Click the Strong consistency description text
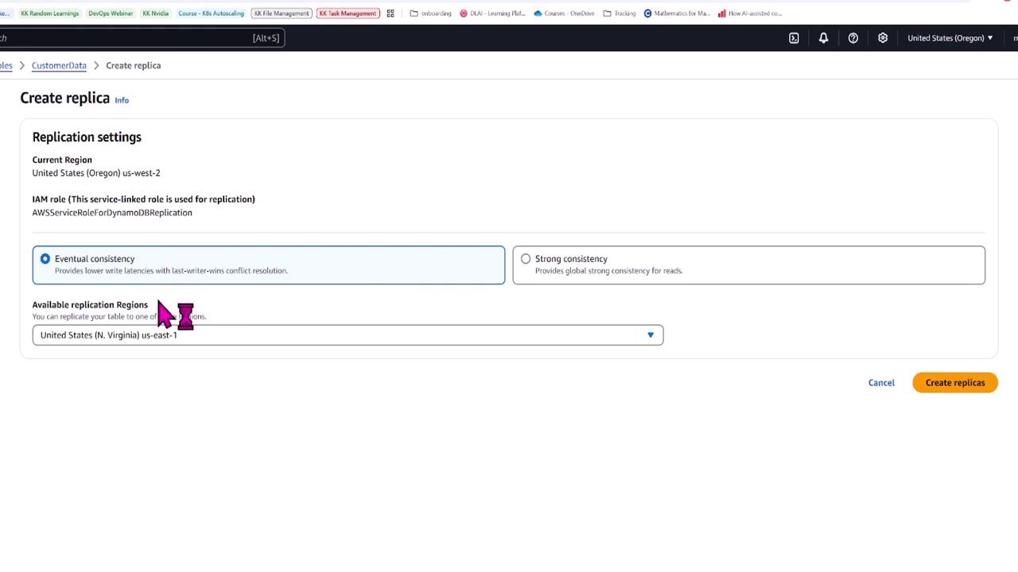This screenshot has height=572, width=1018. coord(608,271)
